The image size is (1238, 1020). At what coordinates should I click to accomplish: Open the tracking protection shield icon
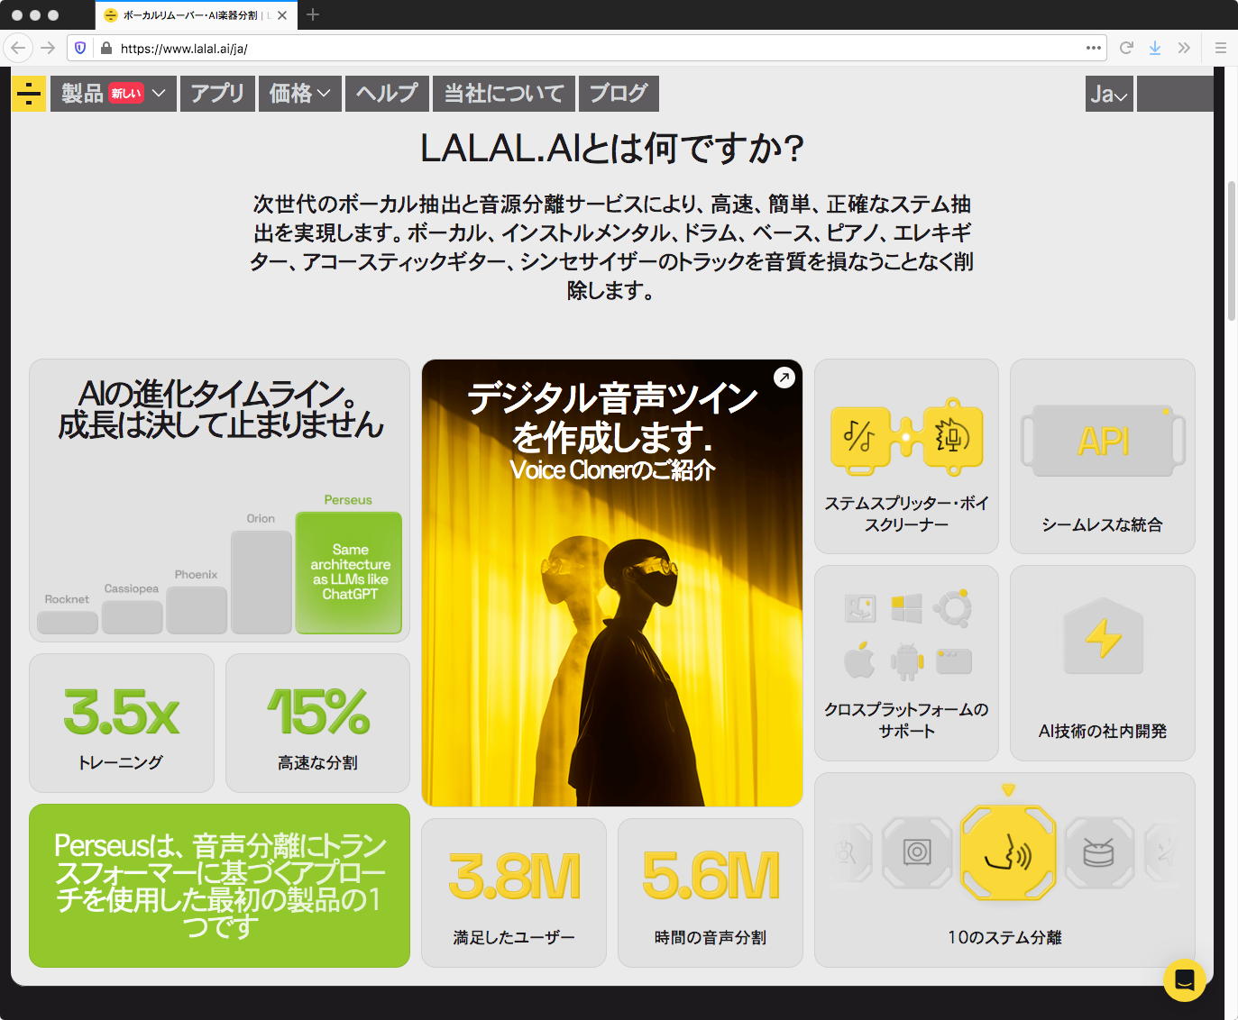80,48
